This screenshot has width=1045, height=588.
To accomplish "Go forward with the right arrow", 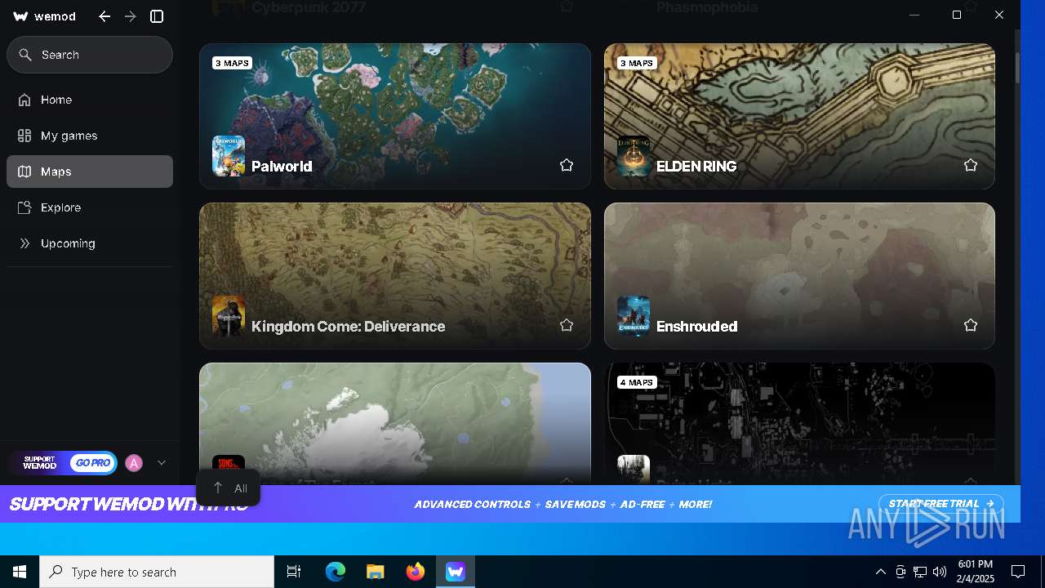I will [131, 16].
